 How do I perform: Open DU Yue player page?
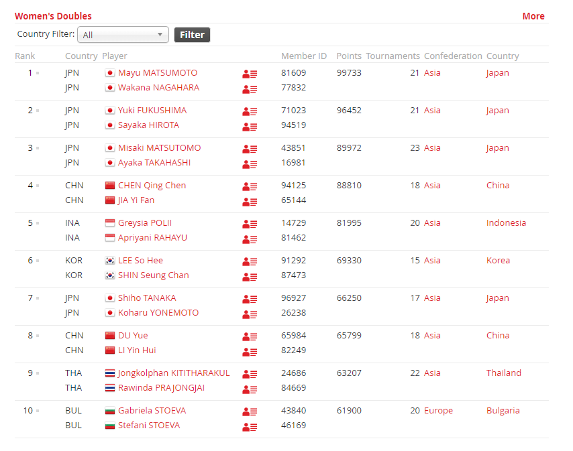pyautogui.click(x=133, y=336)
